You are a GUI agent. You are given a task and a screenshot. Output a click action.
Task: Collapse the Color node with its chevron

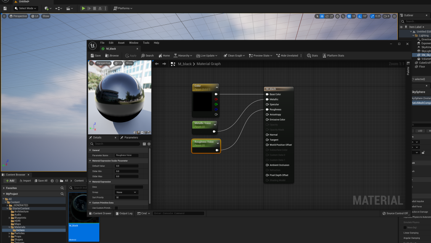(x=217, y=87)
